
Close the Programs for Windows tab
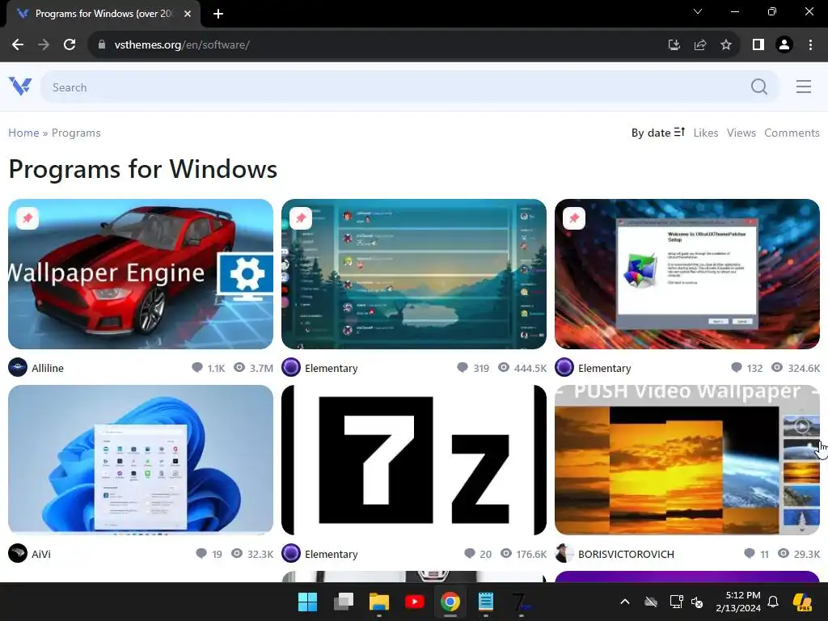(x=188, y=14)
